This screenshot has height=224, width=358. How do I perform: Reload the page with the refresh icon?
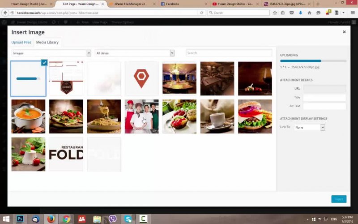(x=202, y=13)
